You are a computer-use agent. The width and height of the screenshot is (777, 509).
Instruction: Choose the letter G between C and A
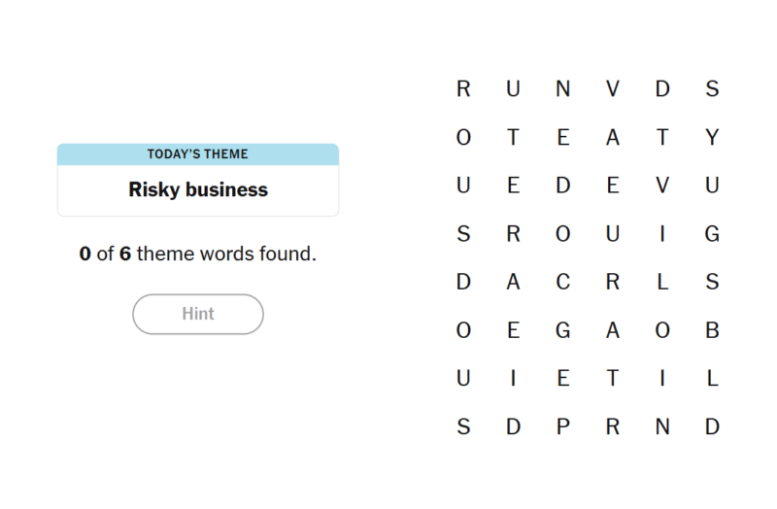562,330
